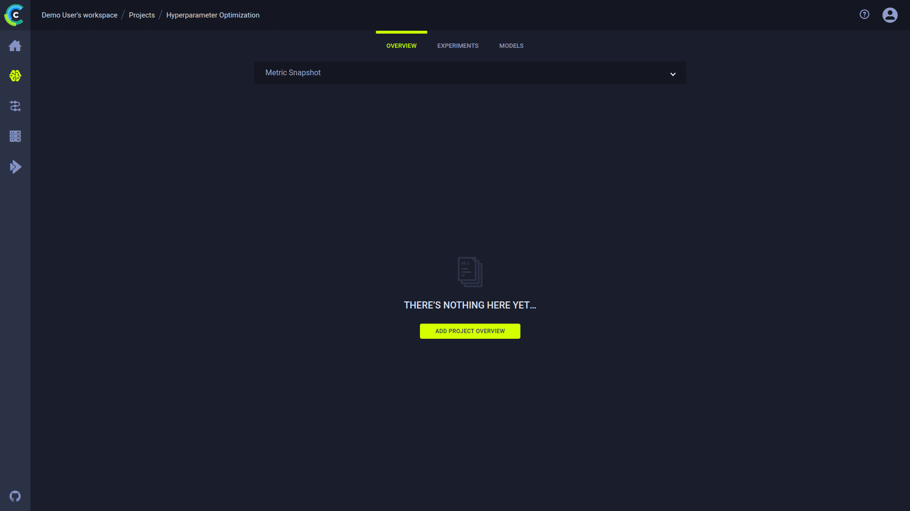Click the empty-state markdown document icon
This screenshot has height=511, width=910.
click(x=470, y=272)
